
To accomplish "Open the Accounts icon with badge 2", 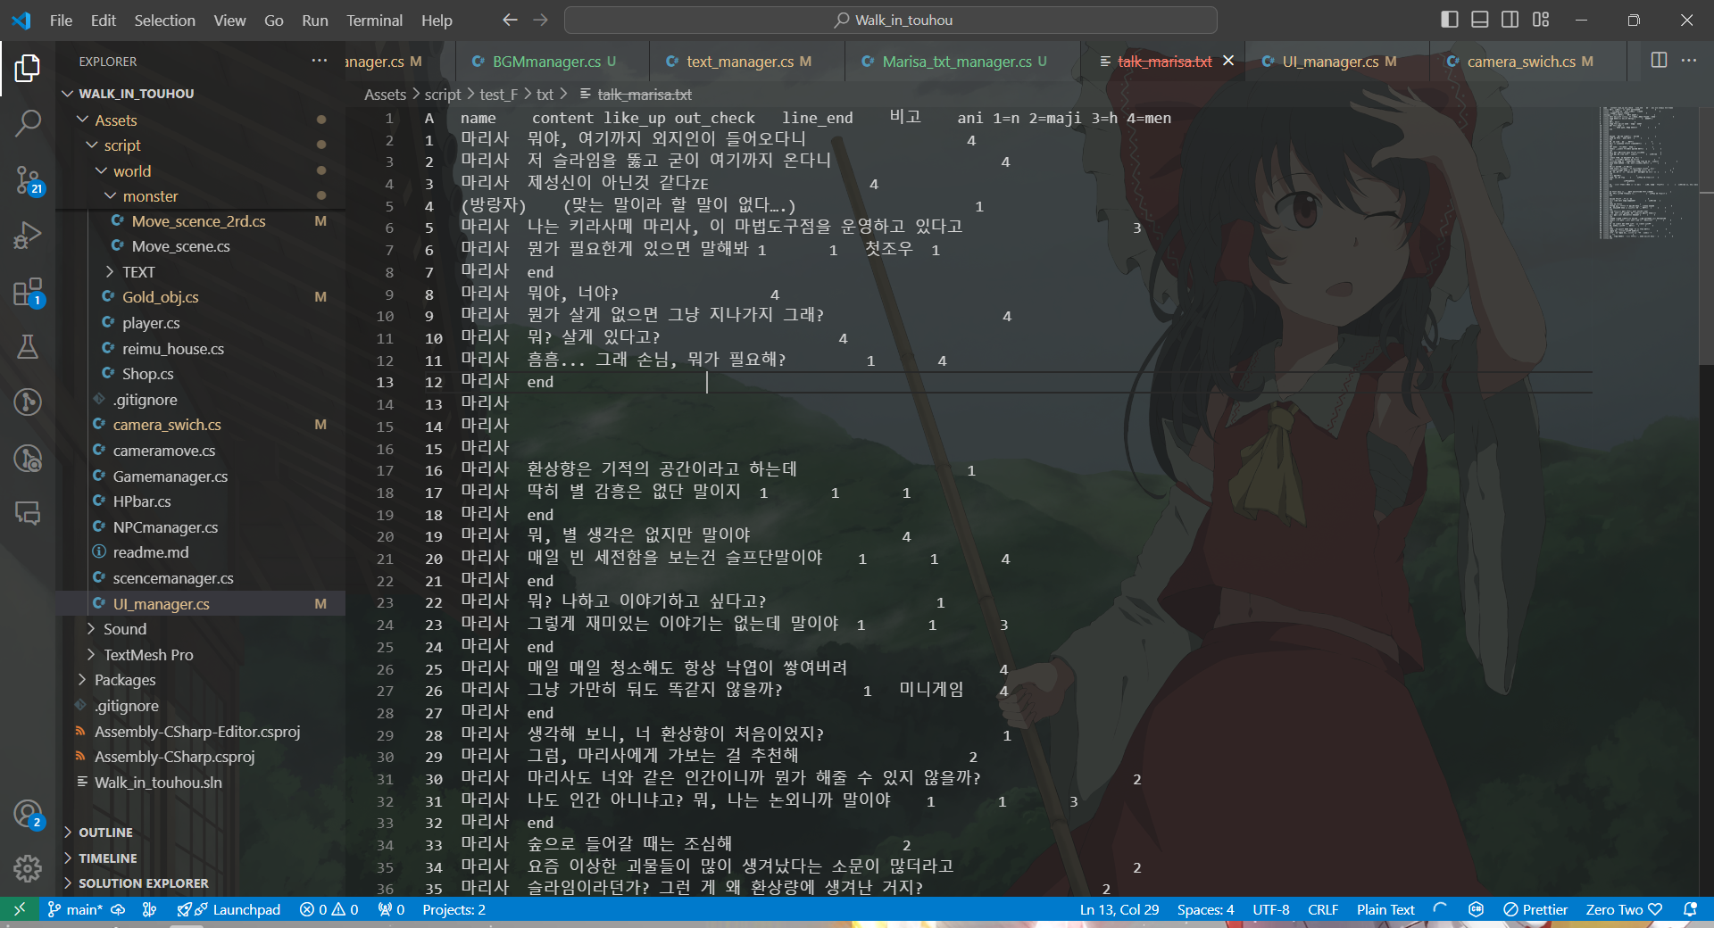I will (28, 814).
